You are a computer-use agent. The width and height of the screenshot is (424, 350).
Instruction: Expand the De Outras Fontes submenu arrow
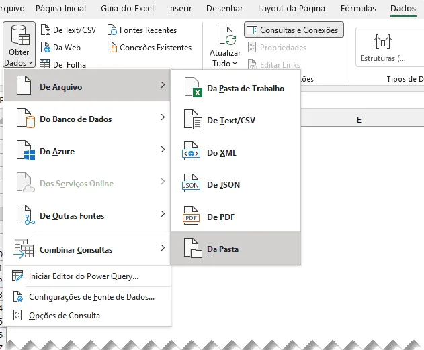pos(163,214)
